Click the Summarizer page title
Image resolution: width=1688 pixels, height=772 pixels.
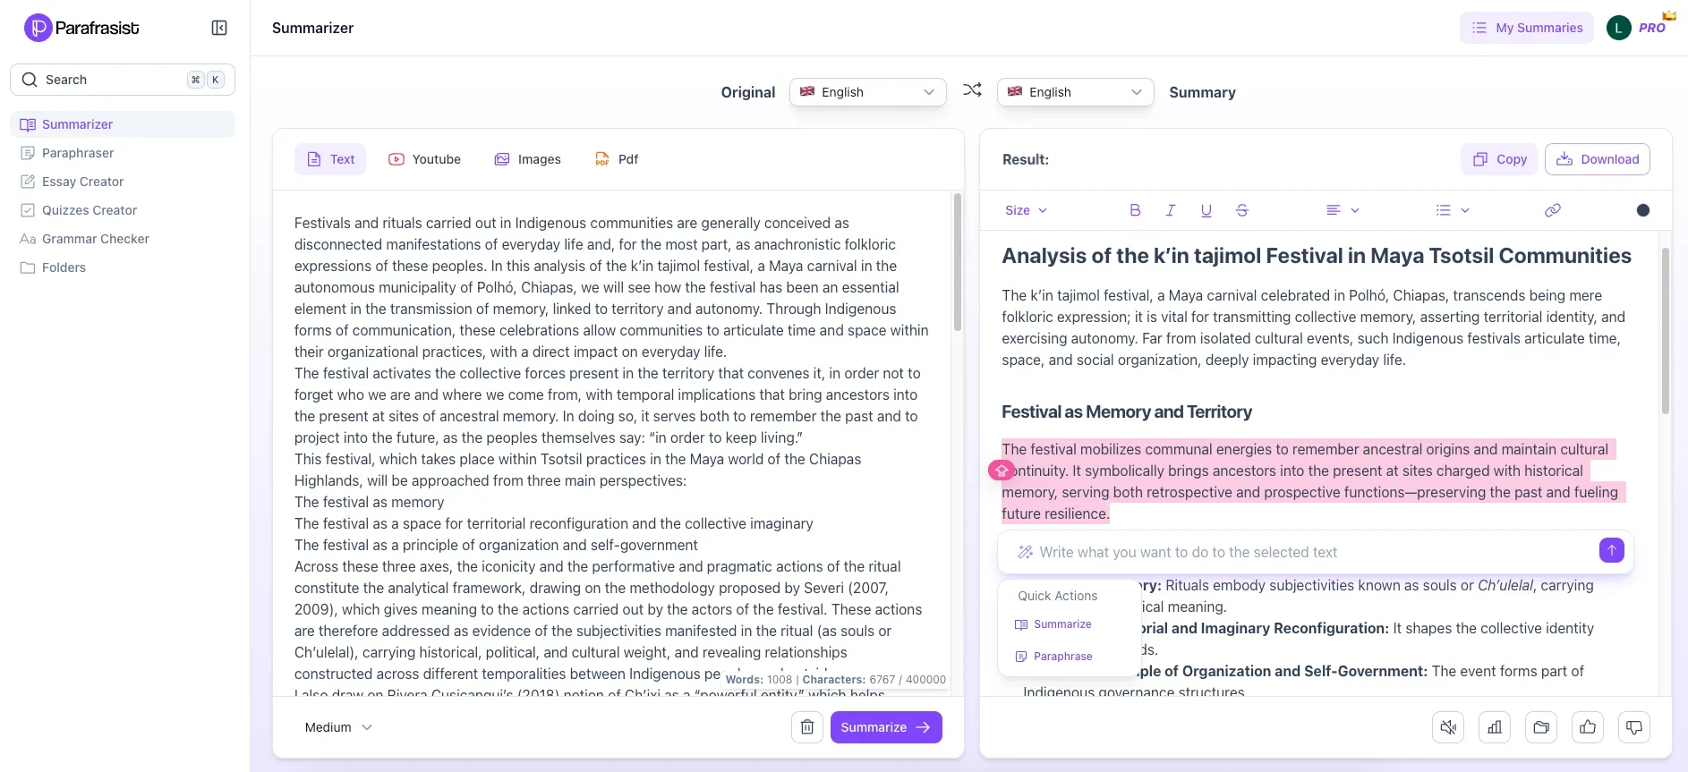point(312,28)
